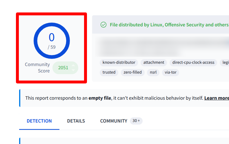Click the 0 / 59 detection score circle

click(52, 41)
